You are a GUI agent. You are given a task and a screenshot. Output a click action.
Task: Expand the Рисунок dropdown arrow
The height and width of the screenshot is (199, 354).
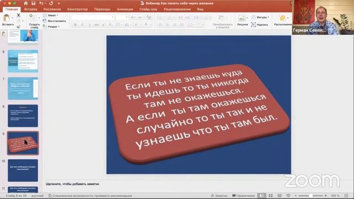[247, 18]
